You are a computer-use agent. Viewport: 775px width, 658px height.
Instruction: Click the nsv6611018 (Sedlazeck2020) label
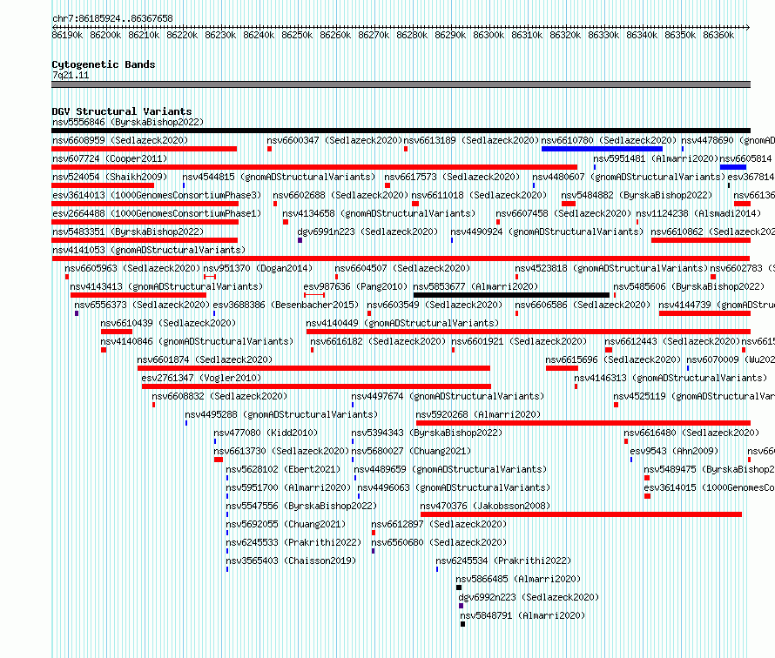[480, 195]
